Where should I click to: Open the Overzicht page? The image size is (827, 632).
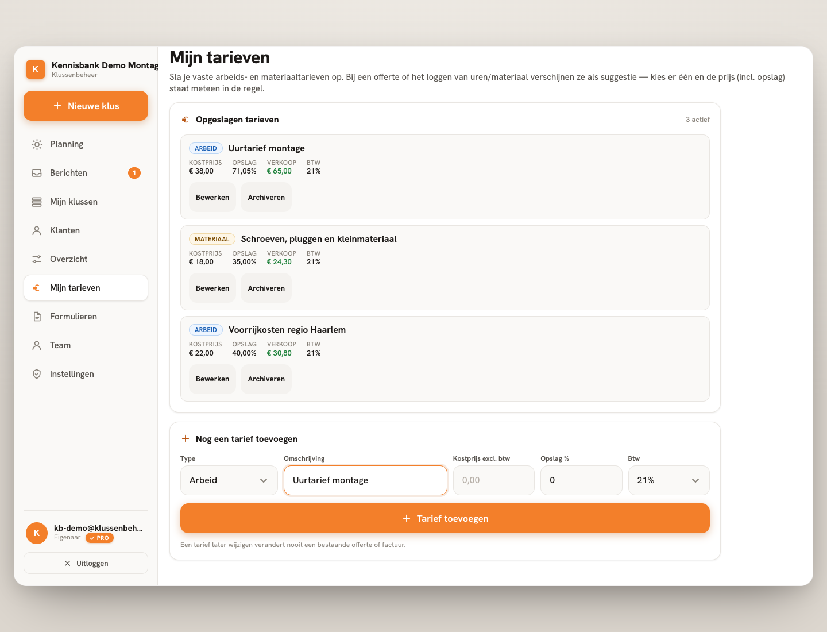click(86, 259)
